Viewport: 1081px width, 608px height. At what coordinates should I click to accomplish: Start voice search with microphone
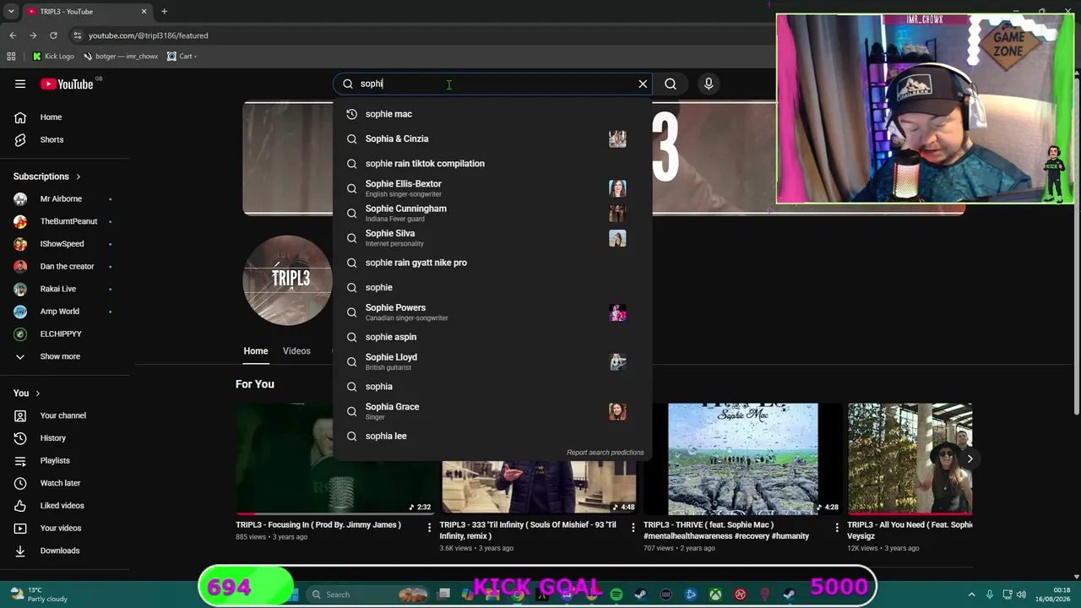coord(709,84)
